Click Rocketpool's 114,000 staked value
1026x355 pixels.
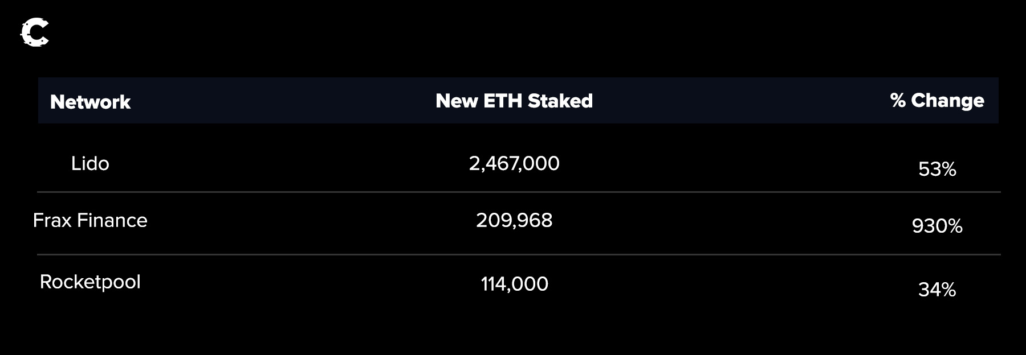[514, 284]
